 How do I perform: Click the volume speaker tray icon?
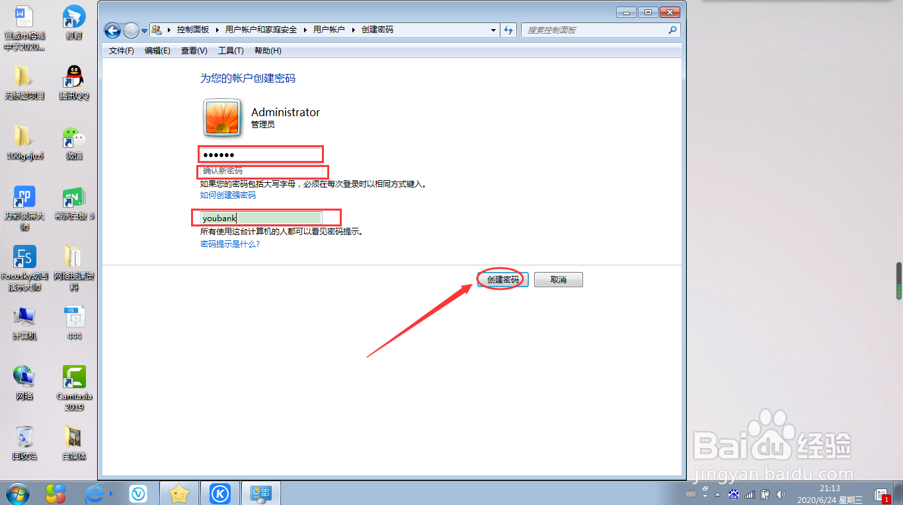[x=781, y=494]
